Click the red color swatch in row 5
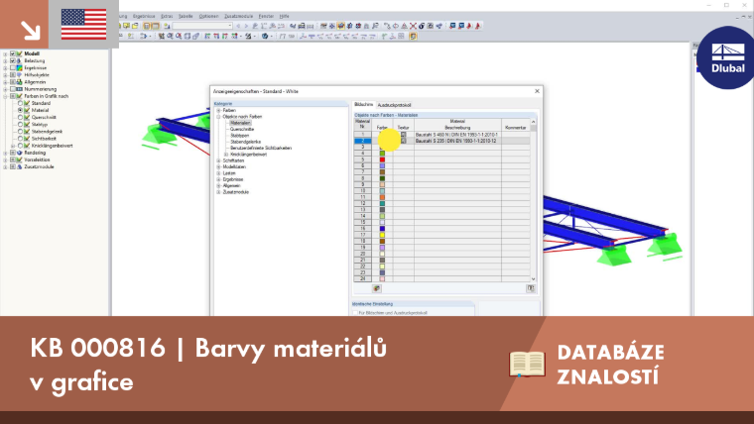The width and height of the screenshot is (754, 424). click(x=382, y=159)
